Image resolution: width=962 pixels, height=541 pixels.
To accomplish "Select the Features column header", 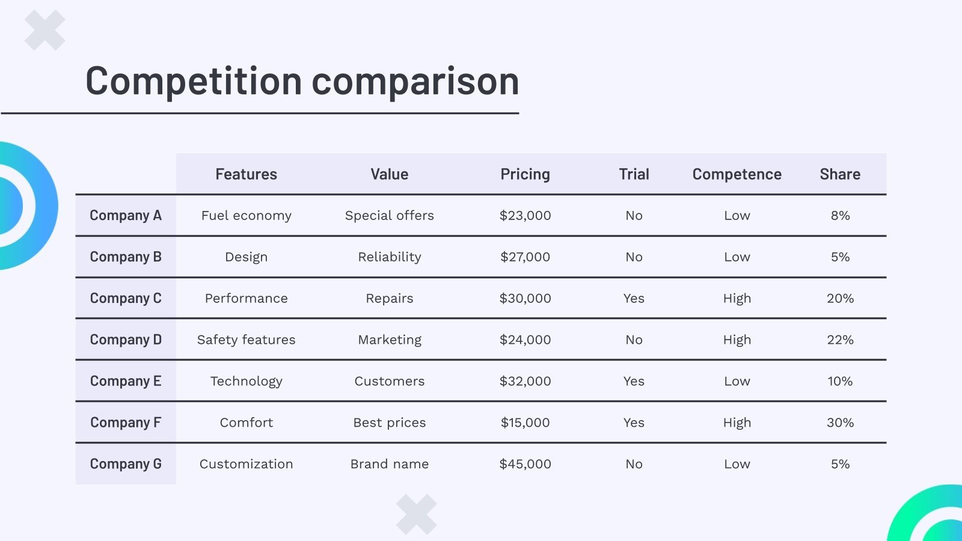I will [x=246, y=174].
